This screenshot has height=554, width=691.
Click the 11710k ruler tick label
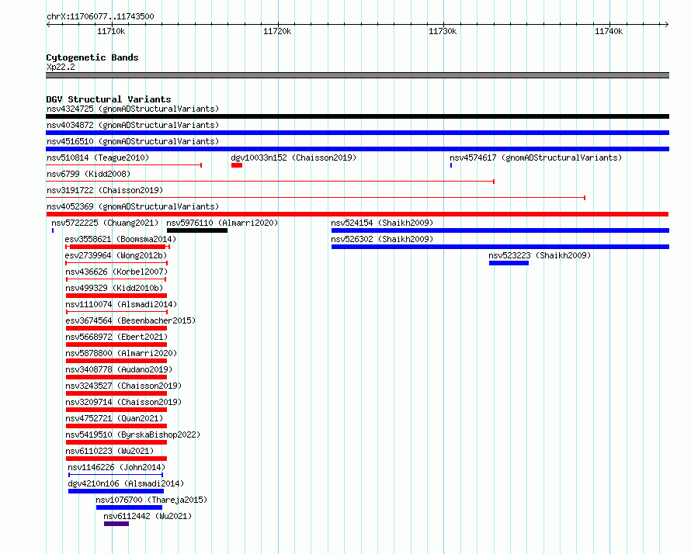[x=111, y=31]
